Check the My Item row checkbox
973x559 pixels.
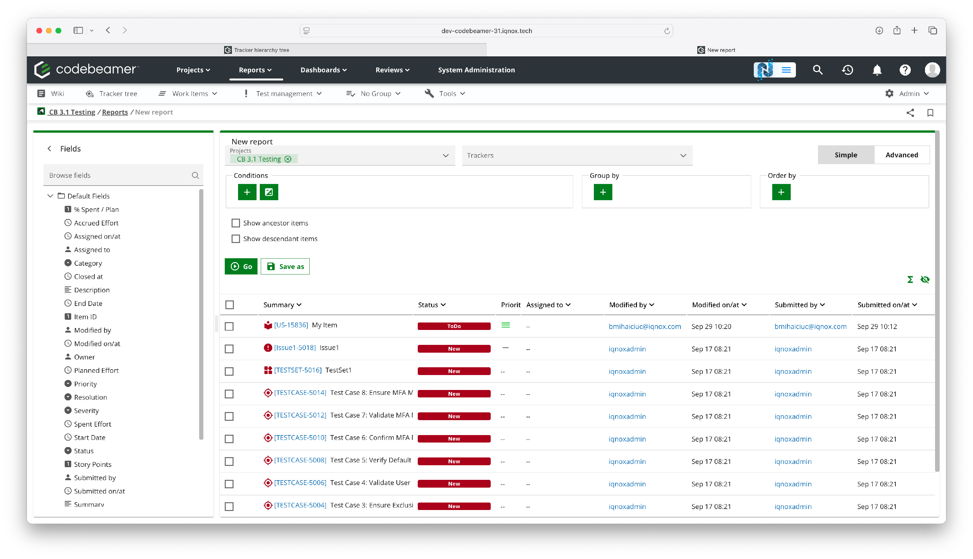pyautogui.click(x=229, y=326)
